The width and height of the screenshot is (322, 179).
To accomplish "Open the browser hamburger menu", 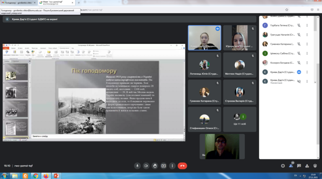I will 318,10.
